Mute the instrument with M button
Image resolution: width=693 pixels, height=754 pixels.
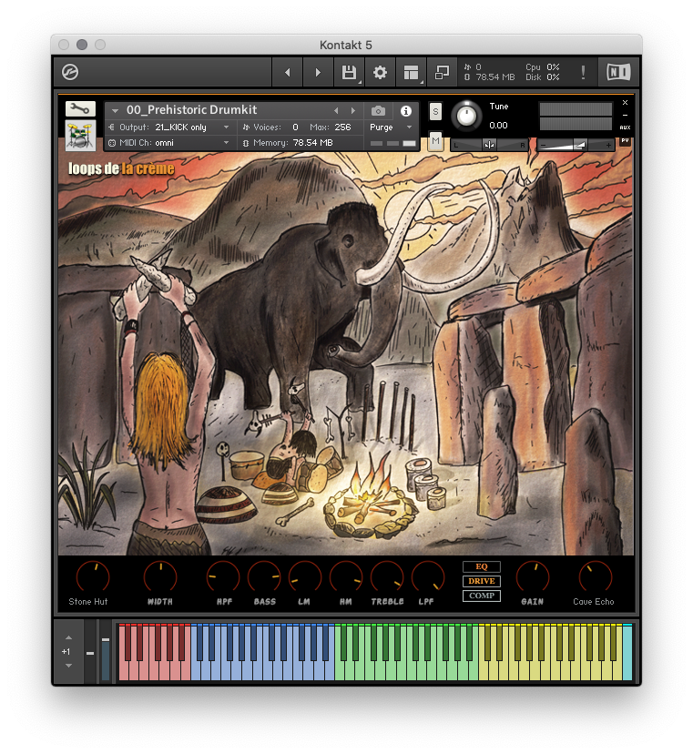pyautogui.click(x=435, y=140)
